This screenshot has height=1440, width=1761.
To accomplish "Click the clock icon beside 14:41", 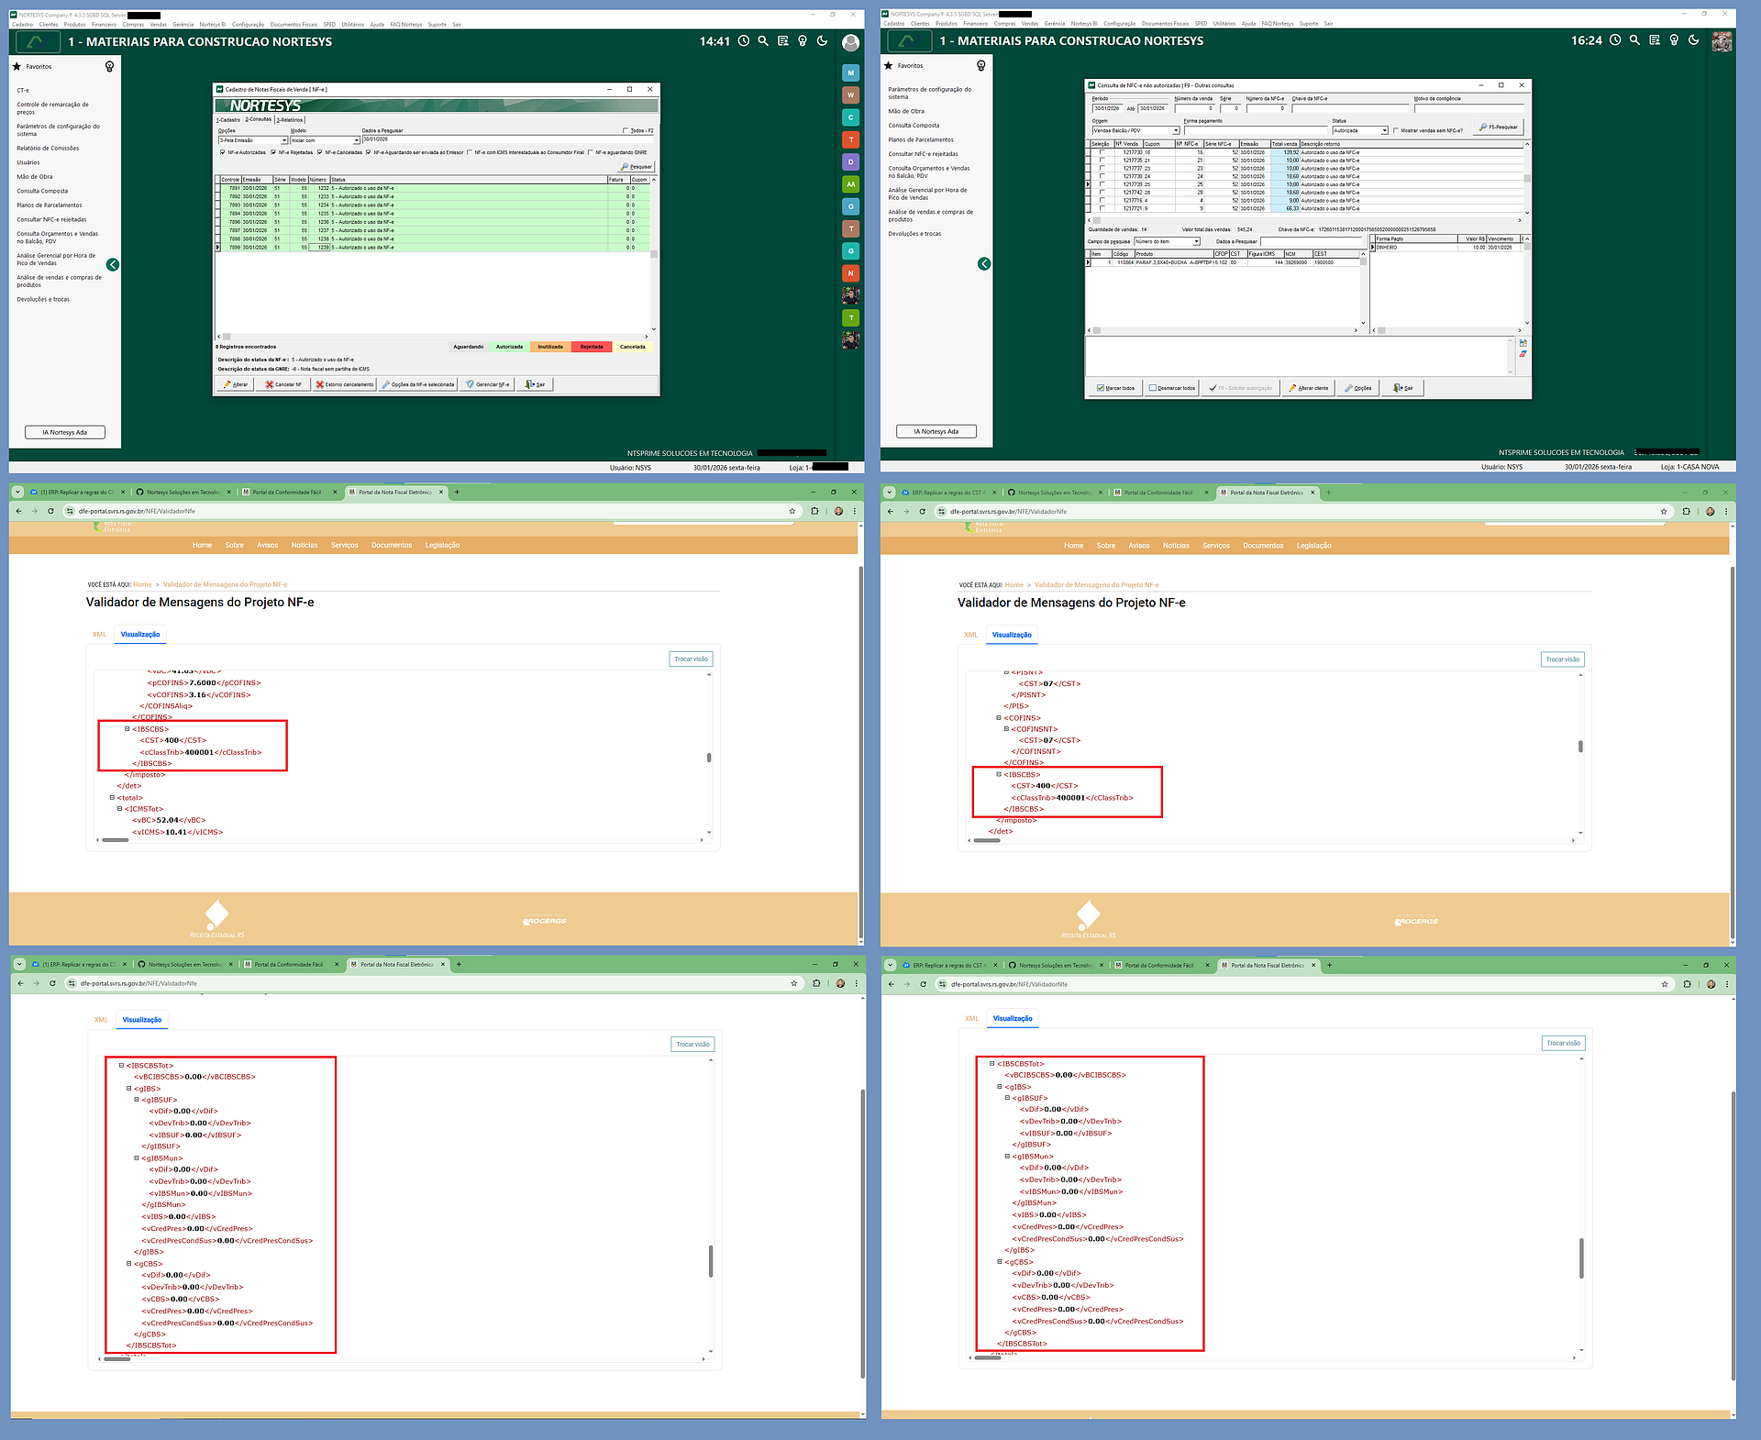I will point(744,41).
